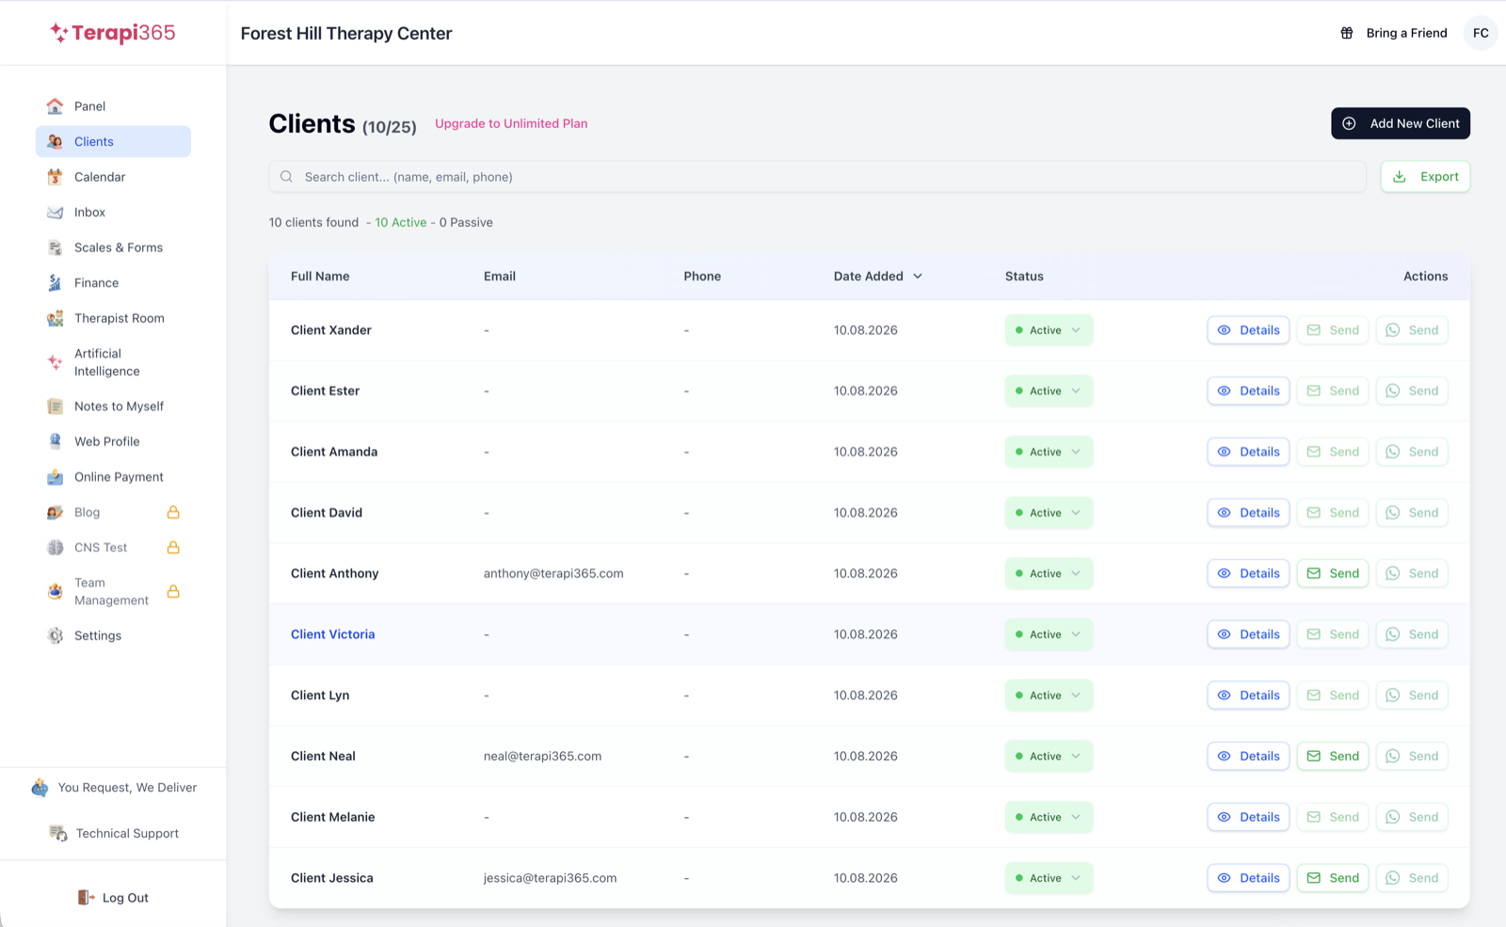View Details for Client Victoria
The image size is (1506, 927).
1248,634
